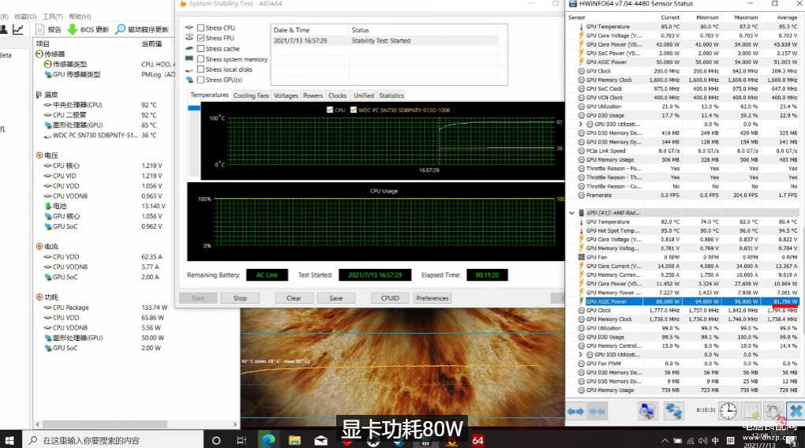Click the 当前值 column header in AIDA64

pos(152,43)
